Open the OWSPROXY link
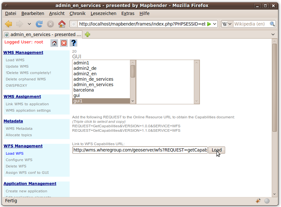281x207 pixels. pyautogui.click(x=16, y=85)
